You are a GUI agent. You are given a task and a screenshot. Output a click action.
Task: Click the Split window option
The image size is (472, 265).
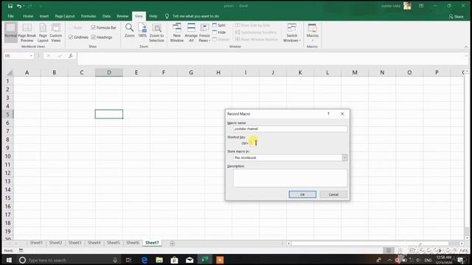[x=219, y=25]
